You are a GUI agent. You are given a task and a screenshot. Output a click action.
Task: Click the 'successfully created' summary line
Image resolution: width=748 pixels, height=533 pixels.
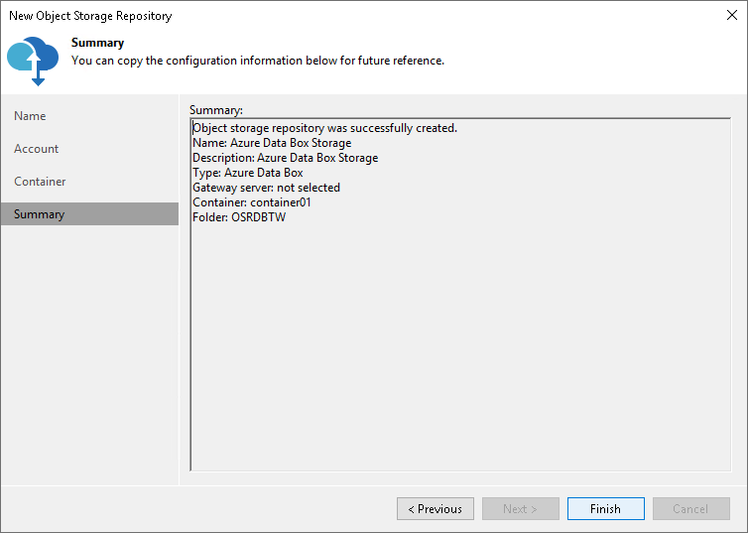click(x=324, y=128)
